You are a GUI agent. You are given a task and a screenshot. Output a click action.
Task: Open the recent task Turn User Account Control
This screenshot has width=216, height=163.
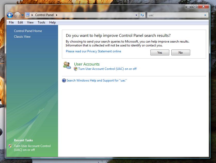click(32, 148)
